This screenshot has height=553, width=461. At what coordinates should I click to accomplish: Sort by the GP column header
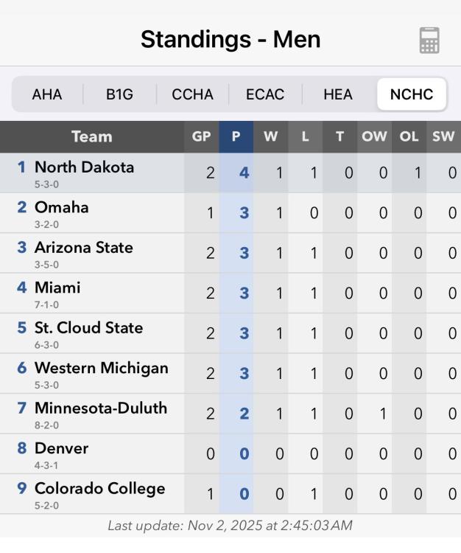(x=201, y=136)
